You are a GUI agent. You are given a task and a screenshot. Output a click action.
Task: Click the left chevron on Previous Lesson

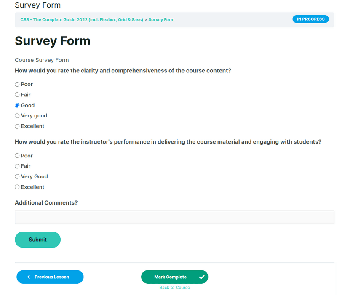tap(29, 277)
